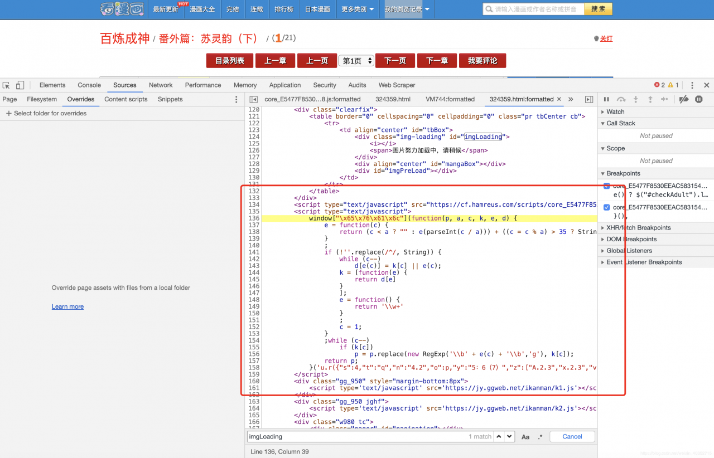Click the step debugger arrow icon
714x458 pixels.
(664, 99)
